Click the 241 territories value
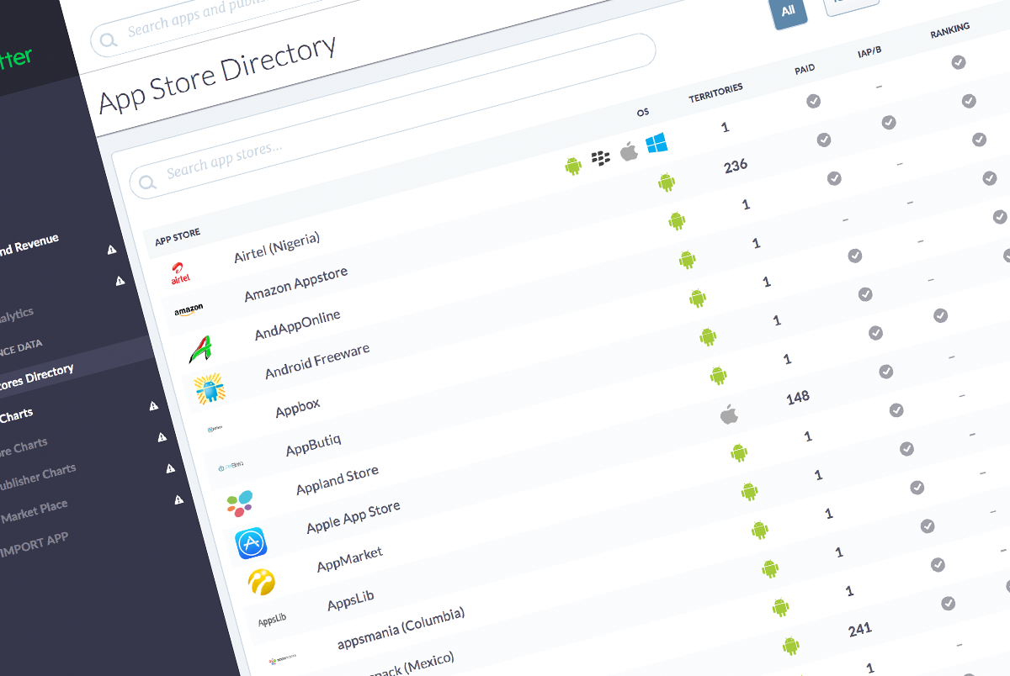The image size is (1010, 676). tap(860, 629)
